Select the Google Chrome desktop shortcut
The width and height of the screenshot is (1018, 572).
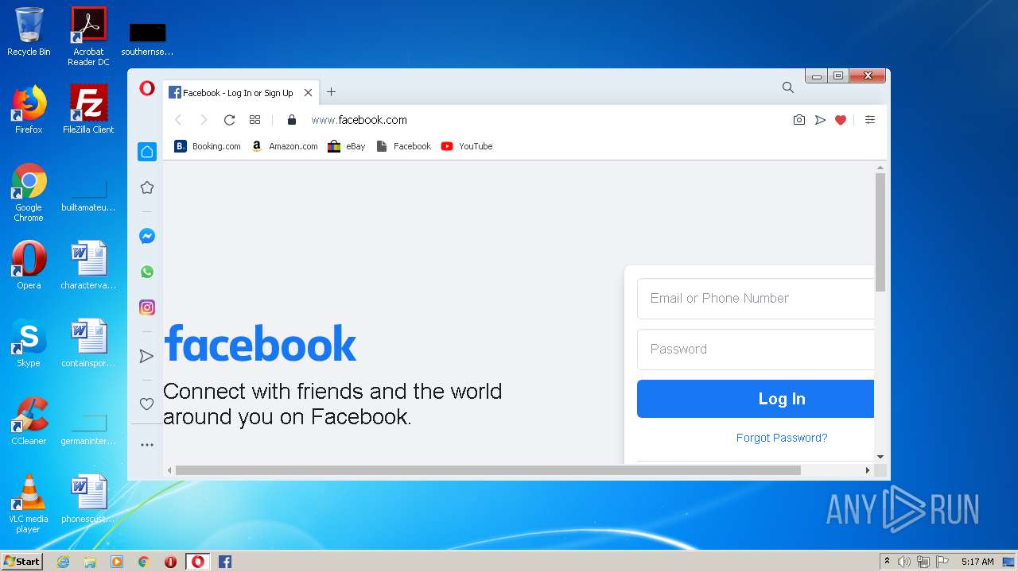point(29,192)
